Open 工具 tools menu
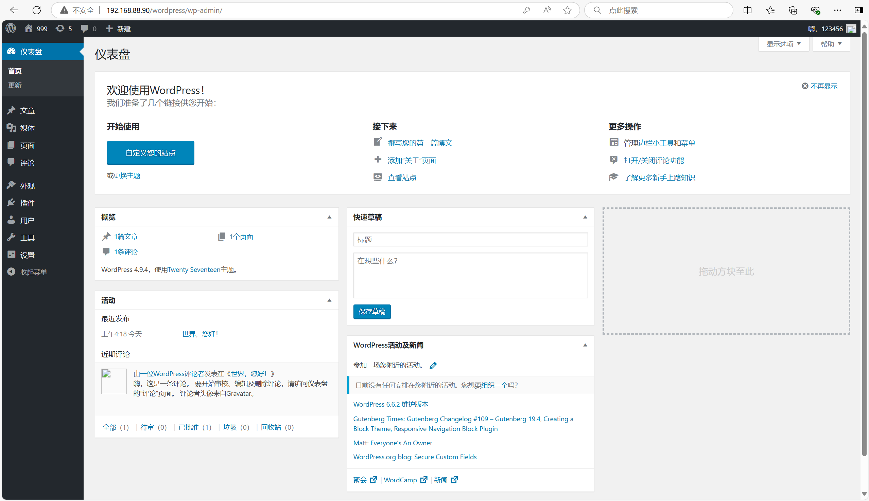 coord(43,238)
